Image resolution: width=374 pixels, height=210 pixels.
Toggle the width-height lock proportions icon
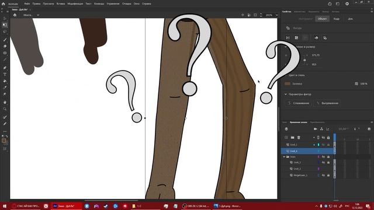[x=304, y=60]
